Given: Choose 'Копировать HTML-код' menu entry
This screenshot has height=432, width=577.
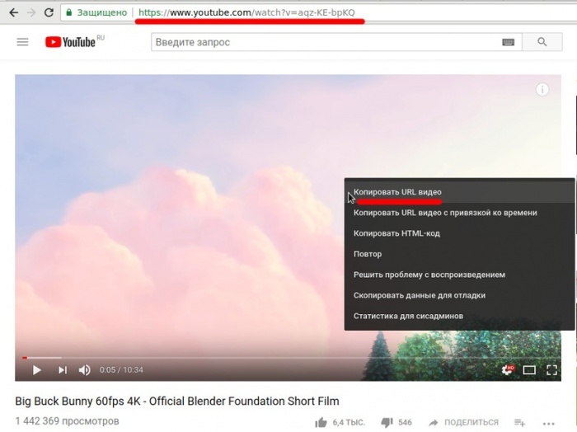Looking at the screenshot, I should pyautogui.click(x=459, y=233).
